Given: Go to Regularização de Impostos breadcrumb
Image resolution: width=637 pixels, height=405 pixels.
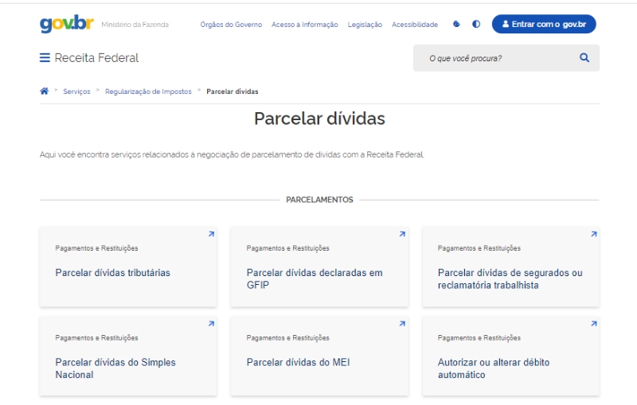Looking at the screenshot, I should click(x=148, y=92).
